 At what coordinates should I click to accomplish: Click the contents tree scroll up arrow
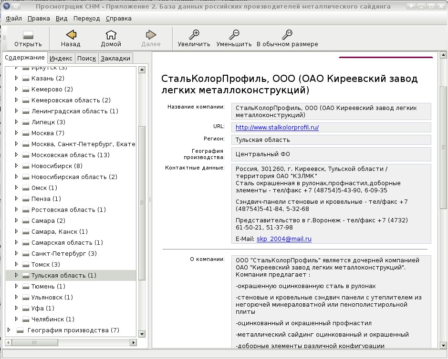tap(142, 70)
